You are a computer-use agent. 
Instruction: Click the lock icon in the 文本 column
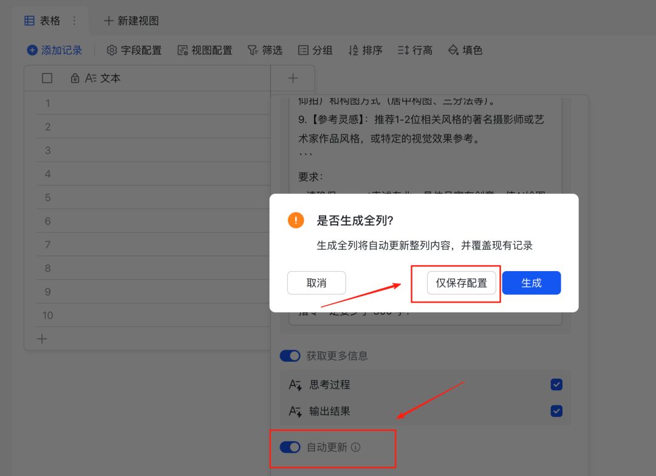pyautogui.click(x=77, y=78)
